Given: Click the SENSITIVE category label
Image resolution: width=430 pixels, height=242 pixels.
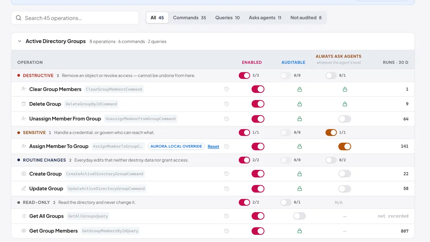Looking at the screenshot, I should point(34,133).
